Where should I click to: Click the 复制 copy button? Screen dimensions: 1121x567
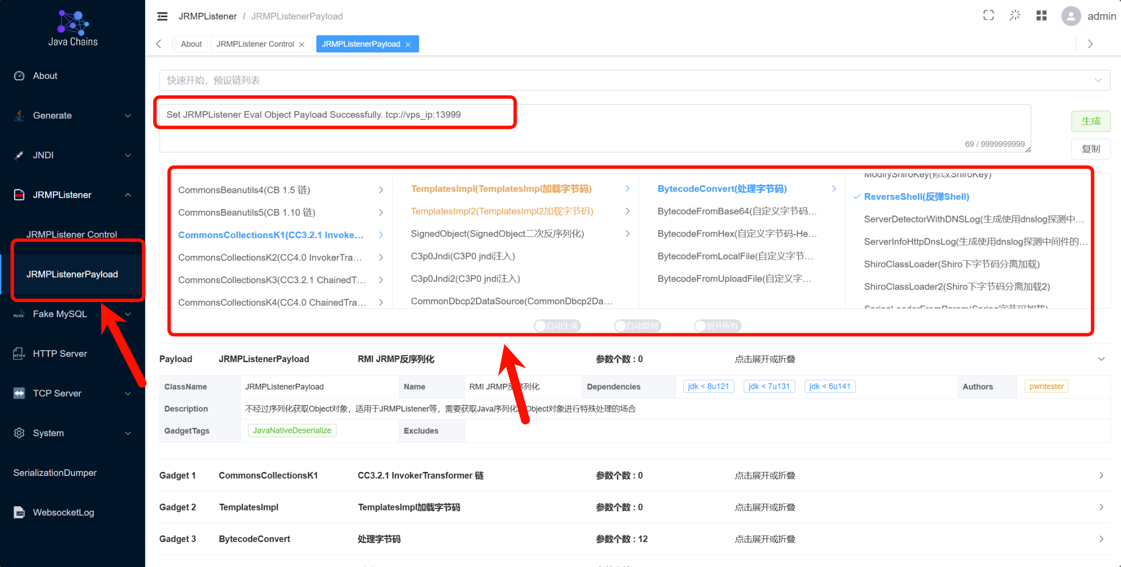click(x=1091, y=149)
